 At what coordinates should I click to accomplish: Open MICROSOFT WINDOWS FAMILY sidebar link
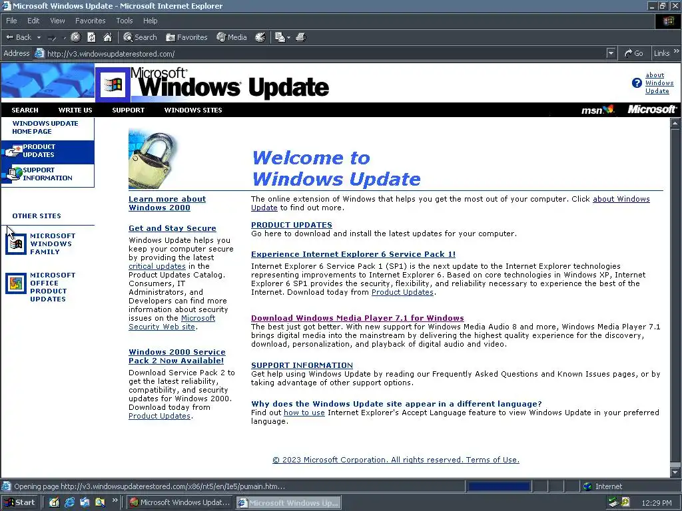coord(53,244)
